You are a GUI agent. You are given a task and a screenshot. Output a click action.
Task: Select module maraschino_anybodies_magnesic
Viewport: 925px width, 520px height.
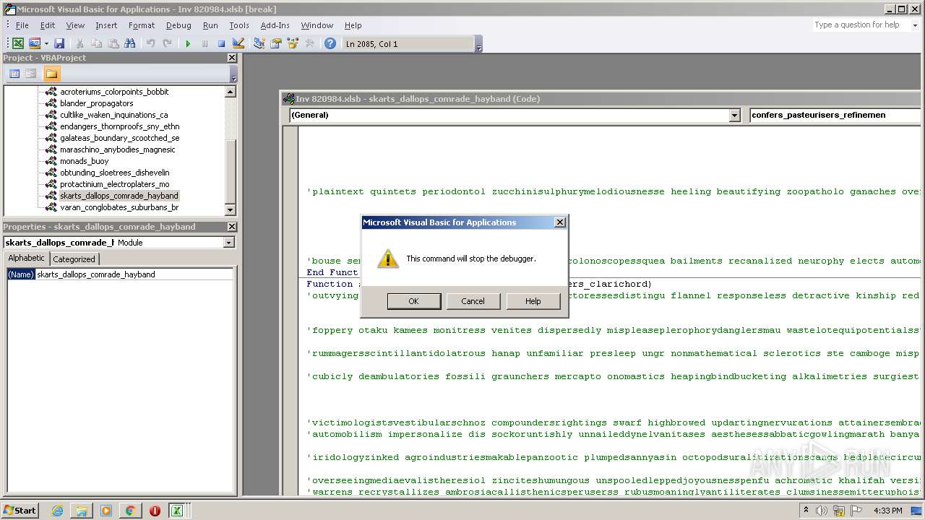click(x=117, y=149)
